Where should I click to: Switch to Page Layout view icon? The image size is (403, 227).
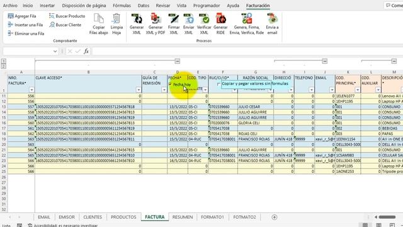(378, 225)
